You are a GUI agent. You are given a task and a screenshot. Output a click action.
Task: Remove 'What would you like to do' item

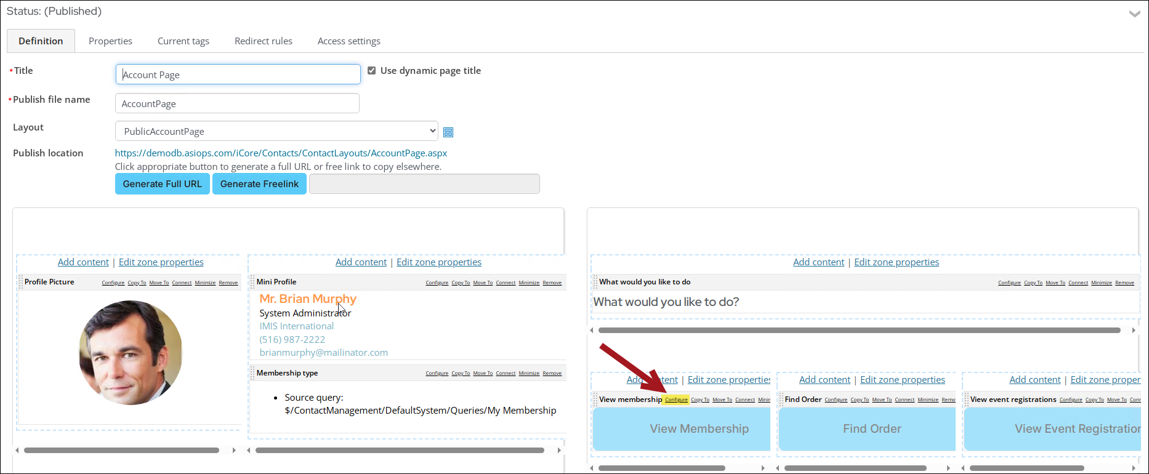click(1124, 283)
